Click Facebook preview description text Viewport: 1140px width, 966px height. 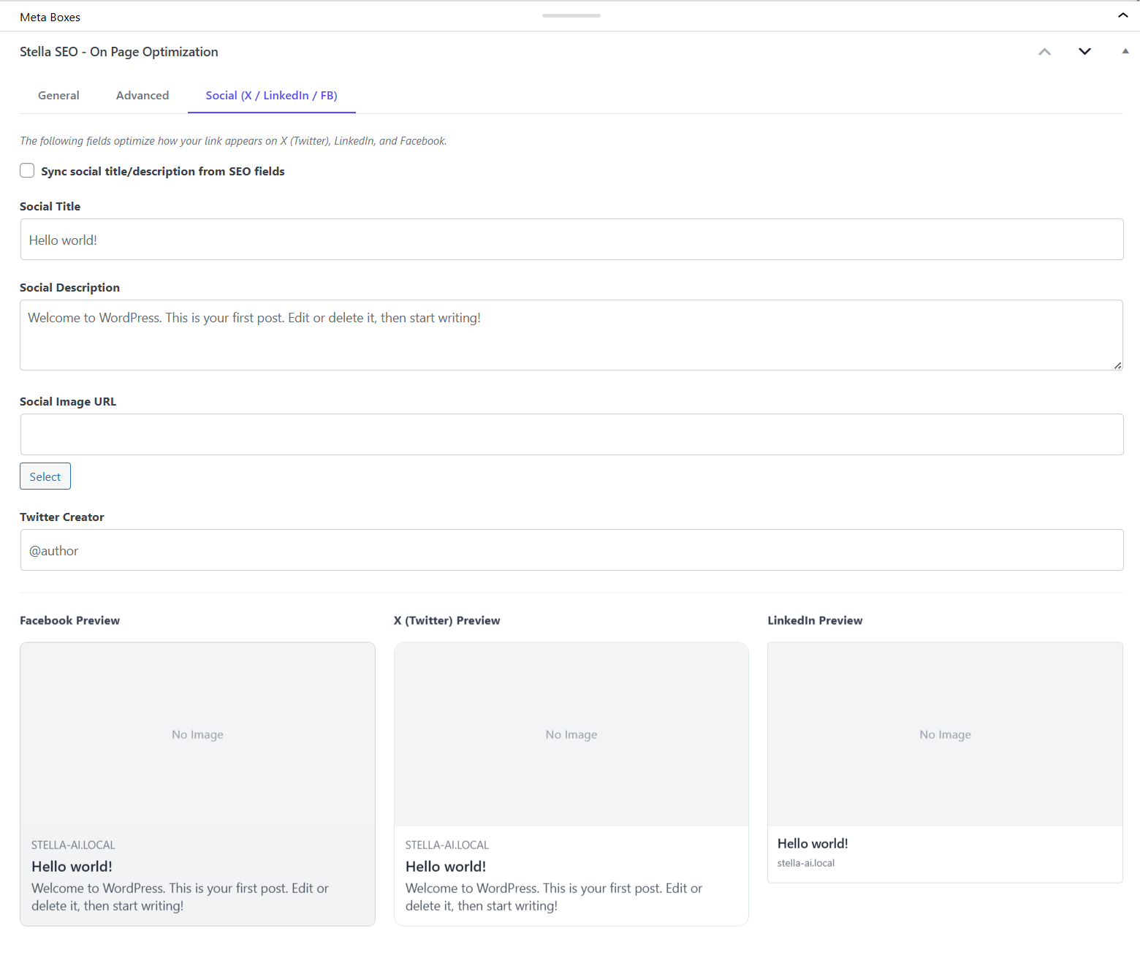[180, 897]
